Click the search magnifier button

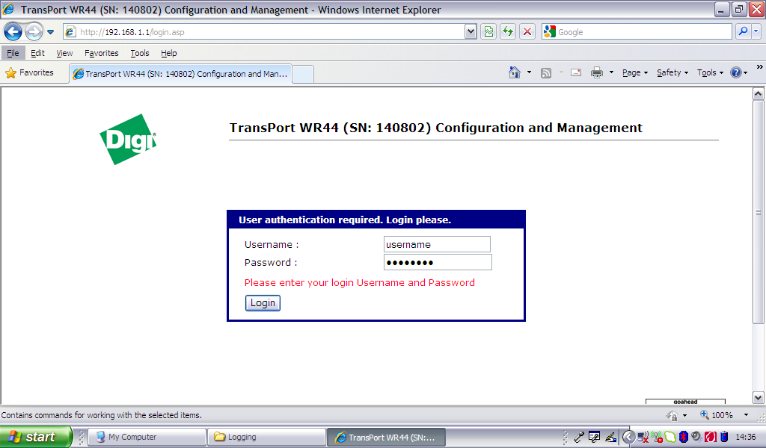click(743, 32)
